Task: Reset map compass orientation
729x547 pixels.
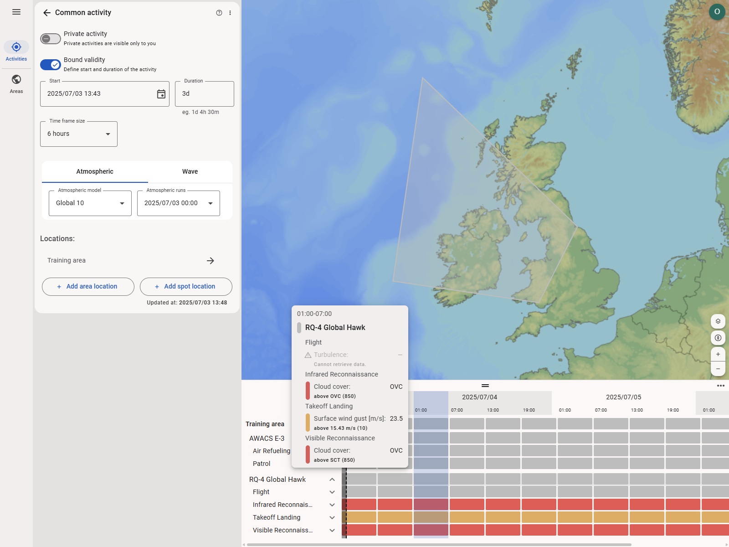Action: [x=718, y=338]
